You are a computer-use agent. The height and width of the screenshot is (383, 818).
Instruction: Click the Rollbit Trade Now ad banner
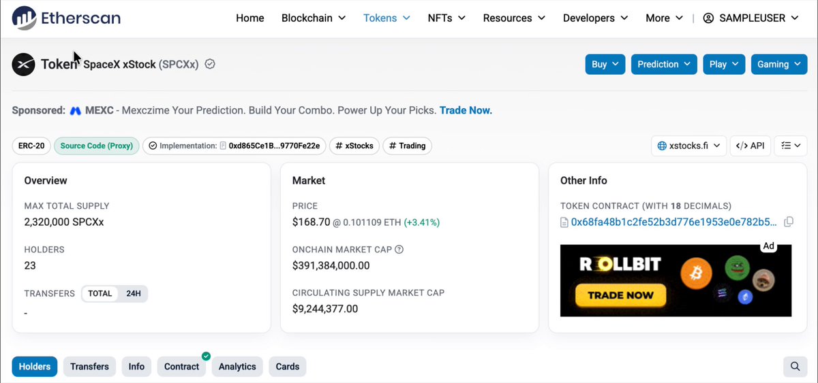pyautogui.click(x=676, y=280)
